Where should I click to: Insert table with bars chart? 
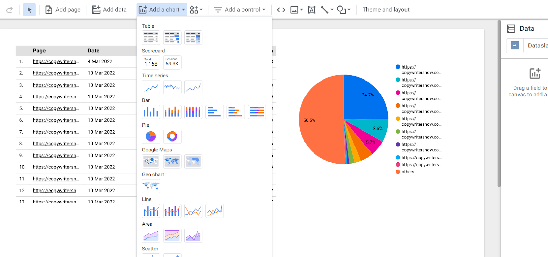(172, 38)
